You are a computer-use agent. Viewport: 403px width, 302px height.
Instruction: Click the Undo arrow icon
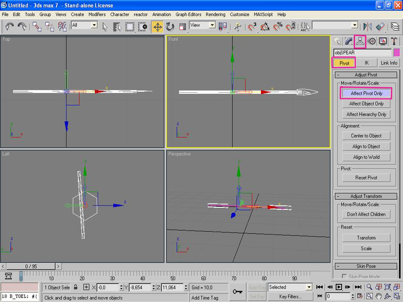point(10,26)
